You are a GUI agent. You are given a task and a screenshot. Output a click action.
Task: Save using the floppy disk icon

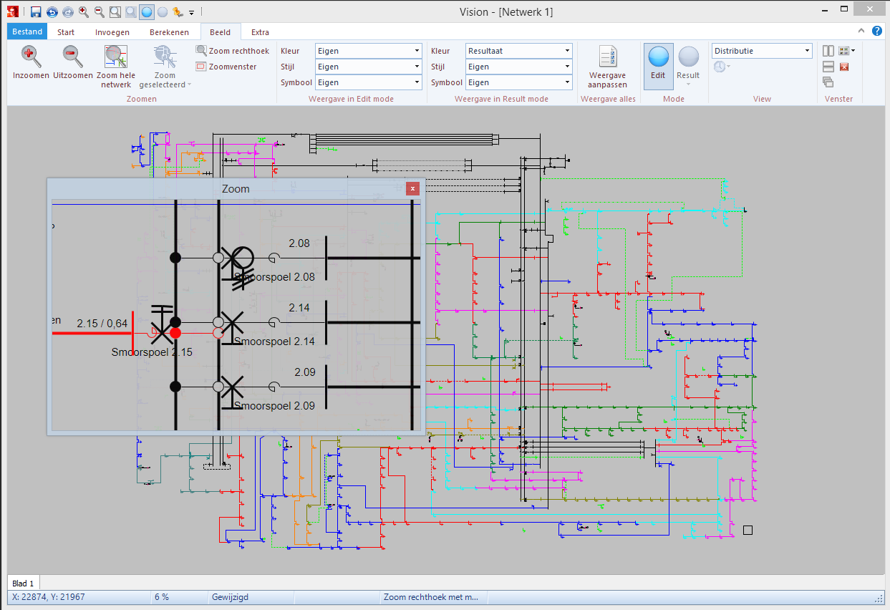(x=36, y=11)
